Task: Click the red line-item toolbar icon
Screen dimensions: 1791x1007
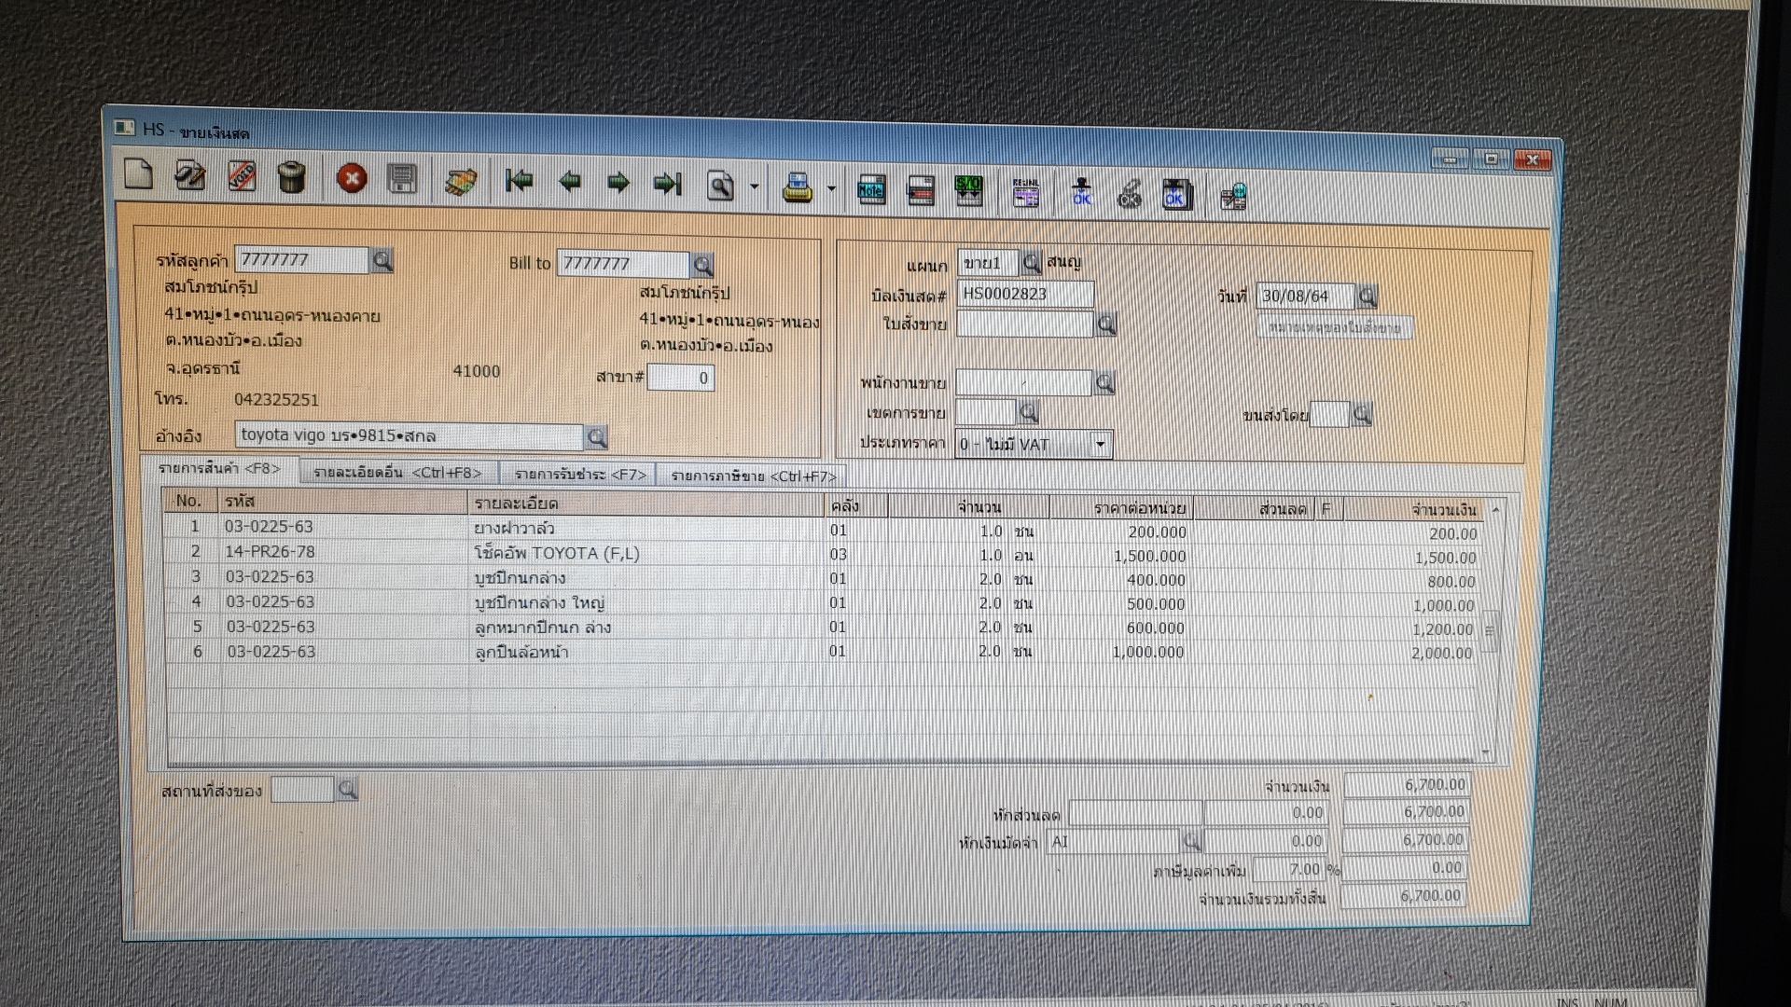Action: 921,191
